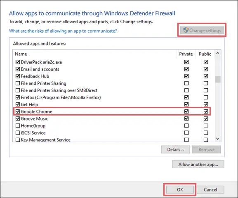The height and width of the screenshot is (198, 238).
Task: Toggle Private checkbox for Google Chrome
Action: (x=186, y=111)
